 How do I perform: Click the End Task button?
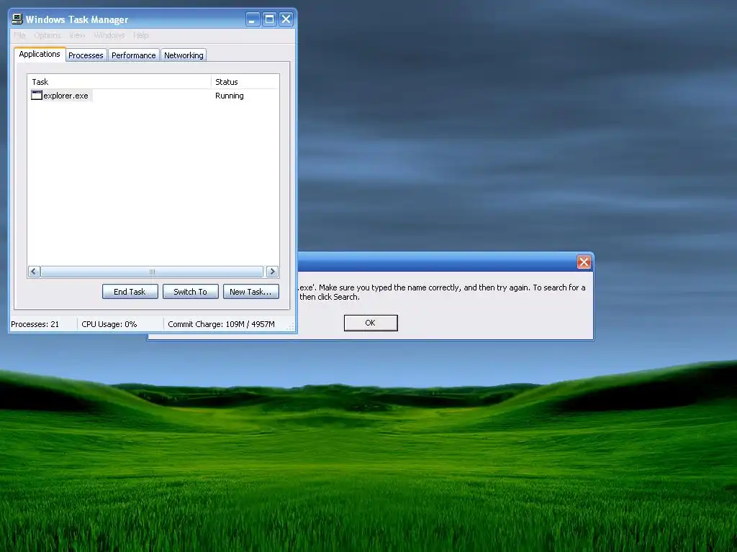130,292
